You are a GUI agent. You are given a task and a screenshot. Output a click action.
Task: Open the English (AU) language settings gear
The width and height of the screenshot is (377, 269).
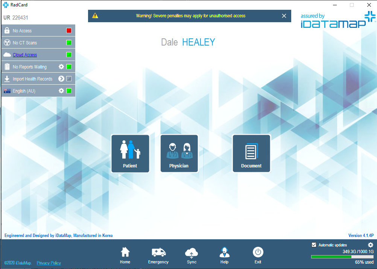coord(61,91)
